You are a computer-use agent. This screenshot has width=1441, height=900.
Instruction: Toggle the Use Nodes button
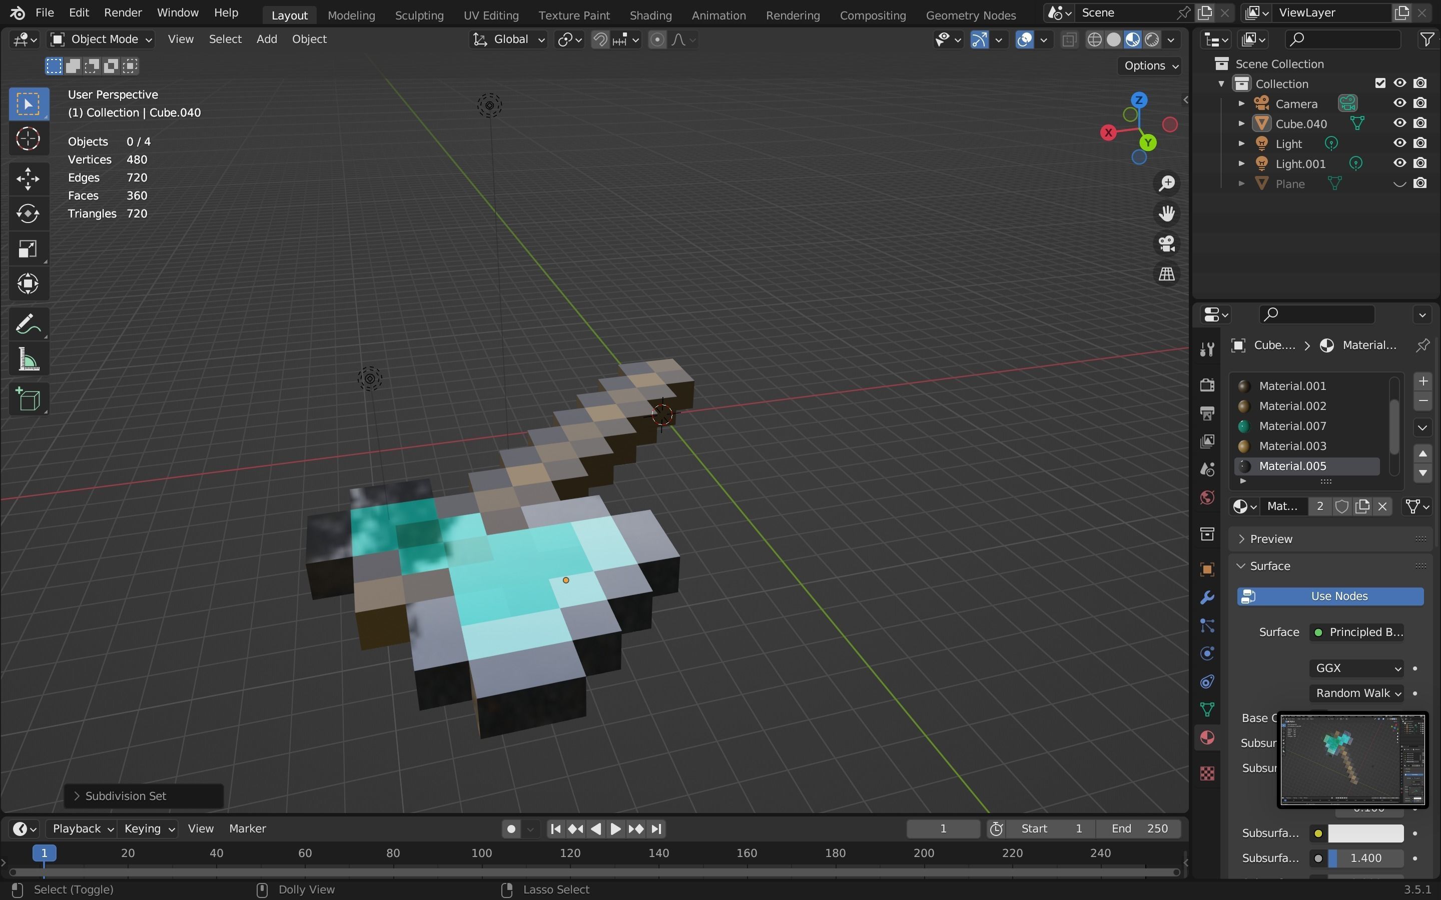(x=1330, y=596)
